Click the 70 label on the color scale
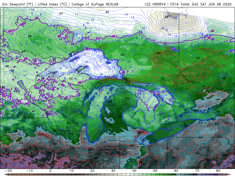Viewport: 235px width, 176px height. click(x=197, y=171)
